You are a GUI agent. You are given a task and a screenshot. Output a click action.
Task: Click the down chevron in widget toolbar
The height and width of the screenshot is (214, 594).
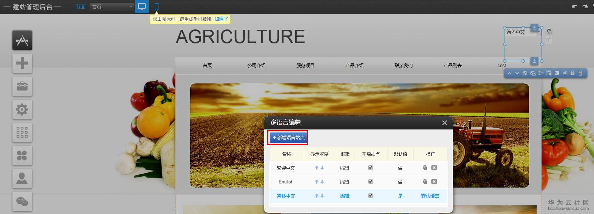517,73
